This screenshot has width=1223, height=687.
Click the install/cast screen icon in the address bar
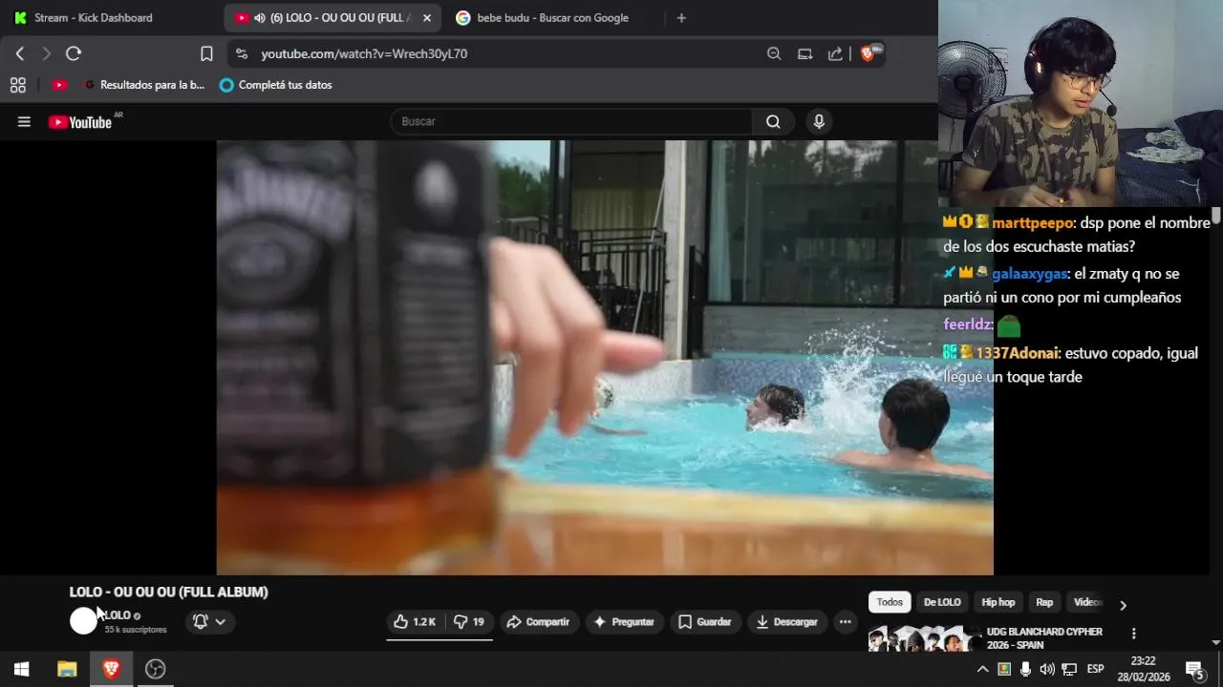click(x=805, y=53)
